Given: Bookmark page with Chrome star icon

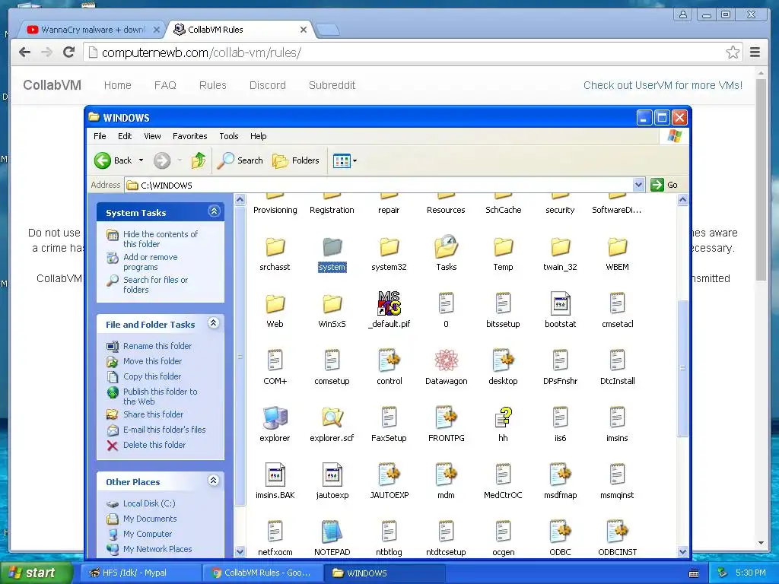Looking at the screenshot, I should [x=733, y=52].
